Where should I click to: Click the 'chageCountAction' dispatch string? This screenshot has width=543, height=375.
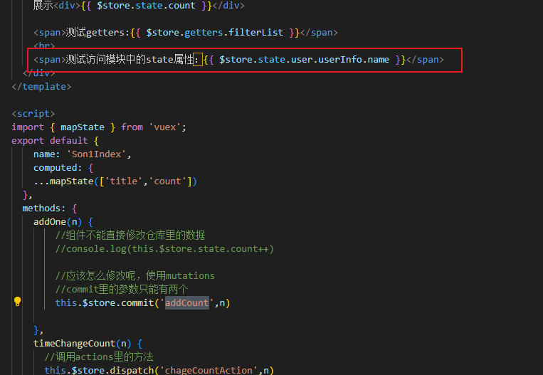[x=209, y=370]
